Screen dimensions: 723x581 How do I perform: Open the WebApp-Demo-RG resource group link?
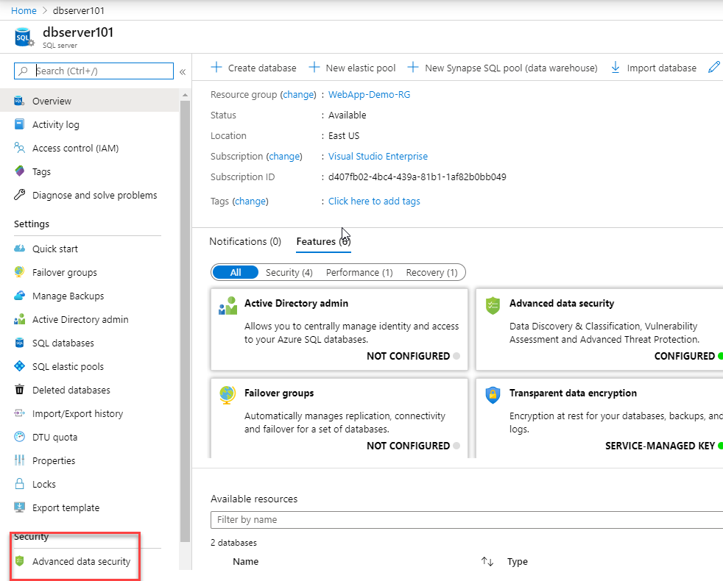click(370, 94)
